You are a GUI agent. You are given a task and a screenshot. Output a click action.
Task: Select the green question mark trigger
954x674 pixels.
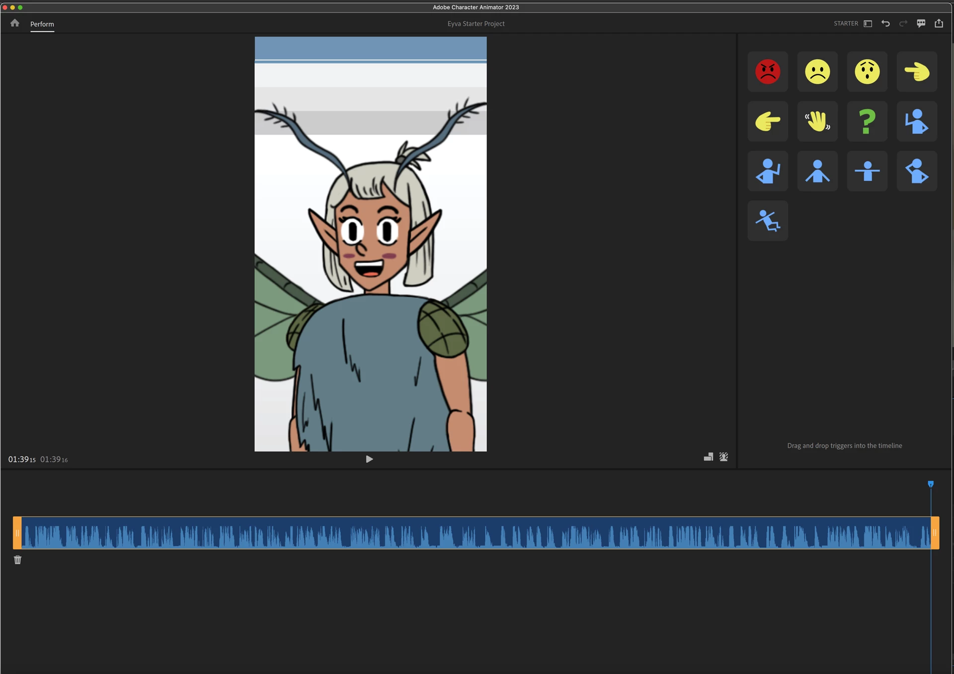867,122
